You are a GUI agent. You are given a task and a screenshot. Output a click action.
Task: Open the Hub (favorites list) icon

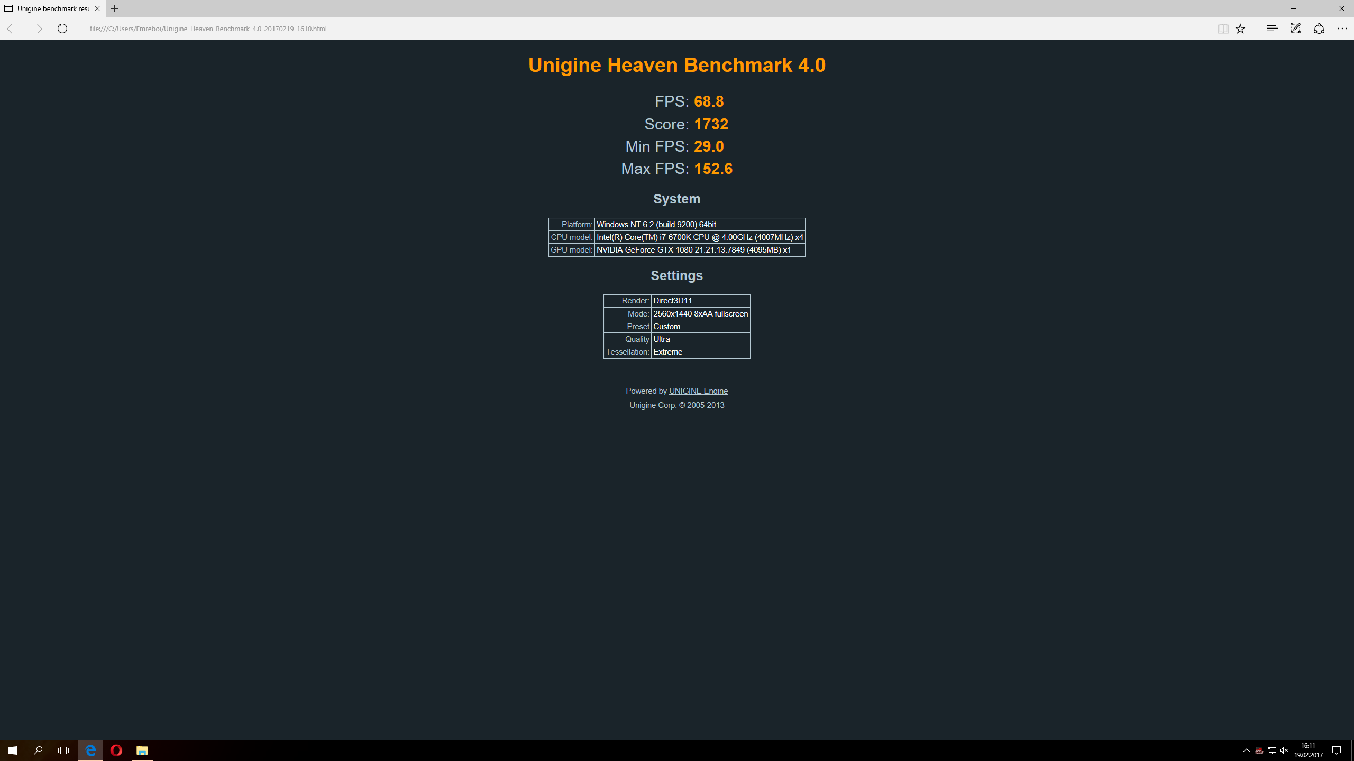pos(1272,29)
